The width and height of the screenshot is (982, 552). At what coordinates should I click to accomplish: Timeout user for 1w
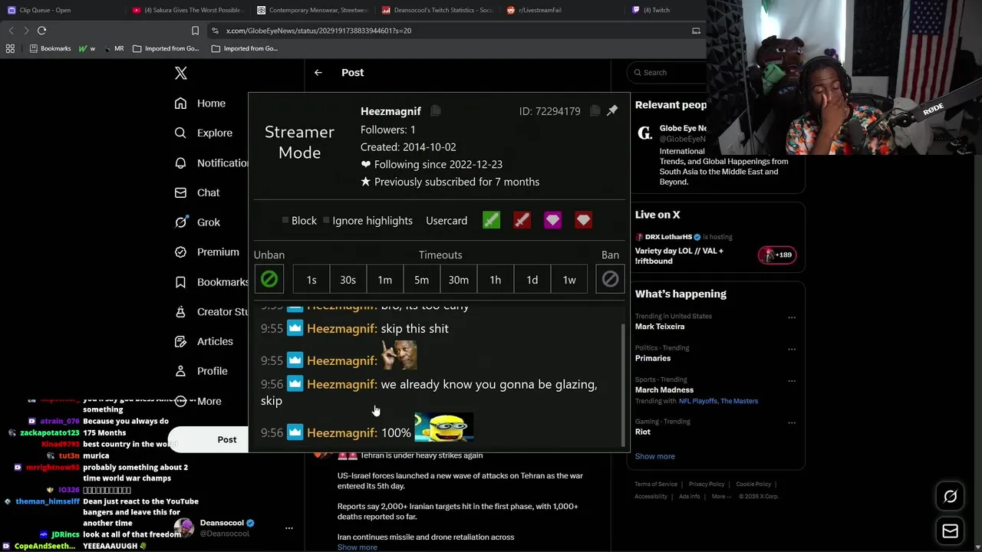(x=569, y=280)
